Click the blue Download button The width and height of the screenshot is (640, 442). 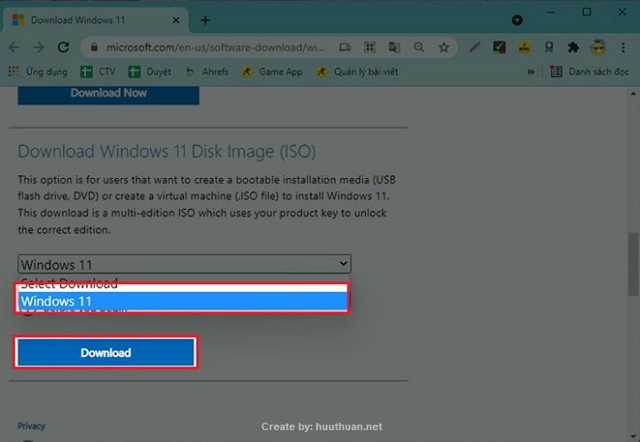pos(106,353)
